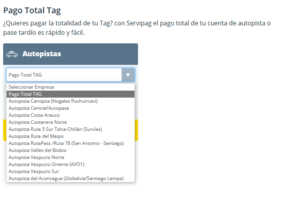Choose Autopista Vespucio Oriente (AVO1)
This screenshot has width=287, height=198.
(47, 164)
